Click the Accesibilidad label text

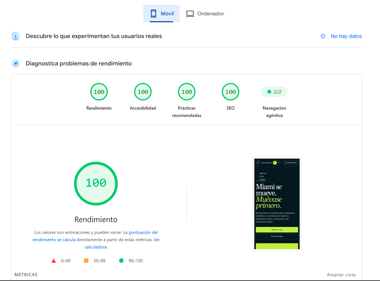[143, 108]
